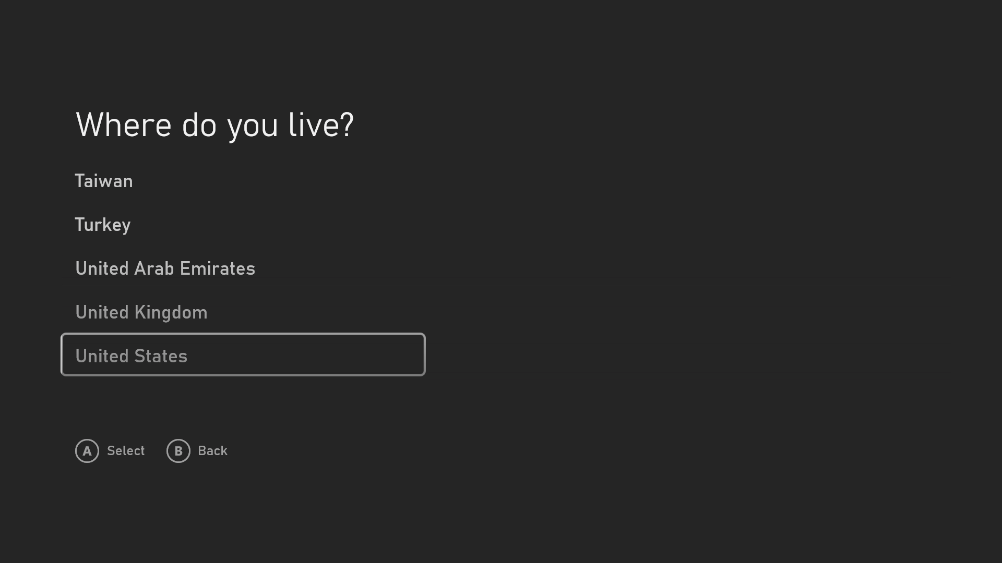Click the Back label next to B
Viewport: 1002px width, 563px height.
coord(212,451)
